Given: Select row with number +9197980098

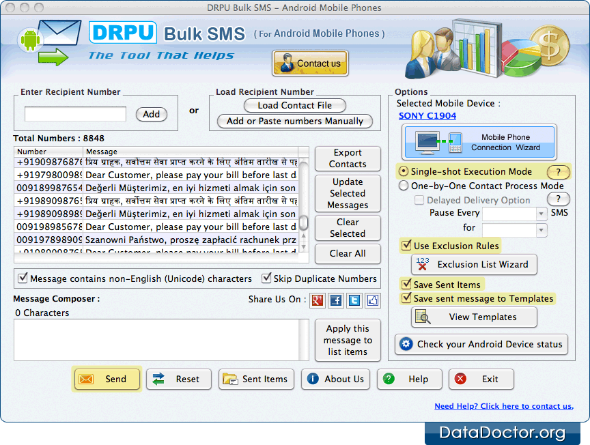Looking at the screenshot, I should [156, 175].
